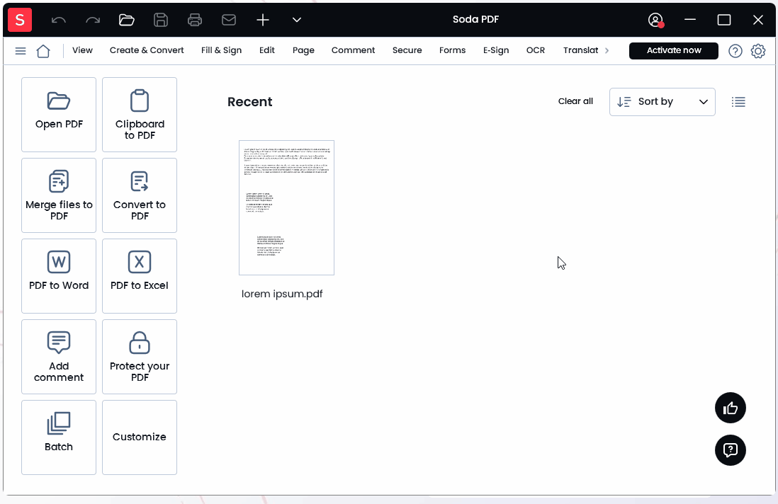Open the View tab
Image resolution: width=778 pixels, height=504 pixels.
(82, 50)
